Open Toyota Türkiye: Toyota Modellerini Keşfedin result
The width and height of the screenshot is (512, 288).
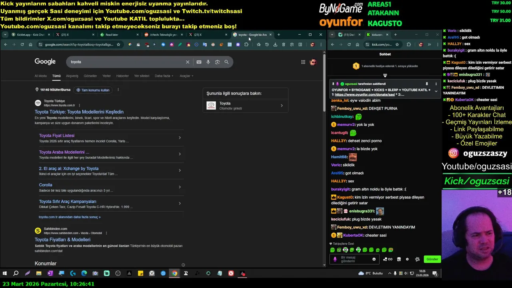coord(79,112)
